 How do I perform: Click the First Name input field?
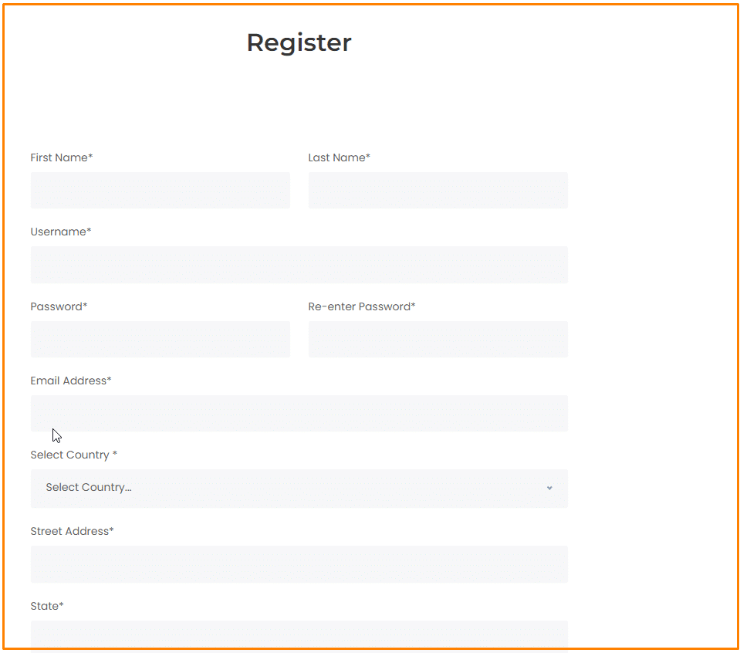point(160,191)
